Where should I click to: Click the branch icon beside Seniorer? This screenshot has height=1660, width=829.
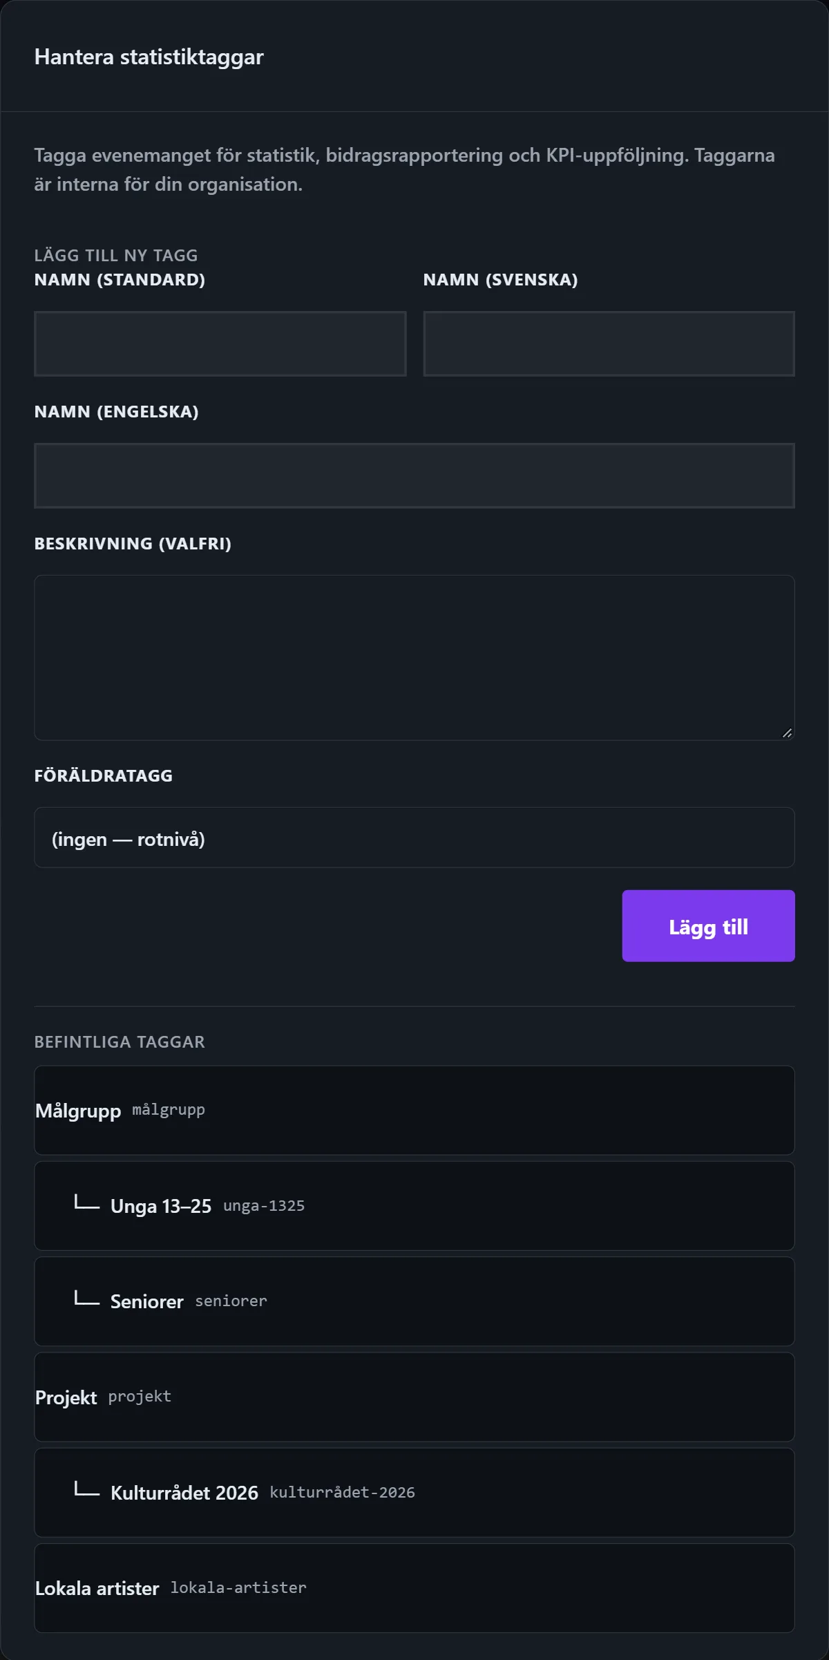pos(87,1299)
